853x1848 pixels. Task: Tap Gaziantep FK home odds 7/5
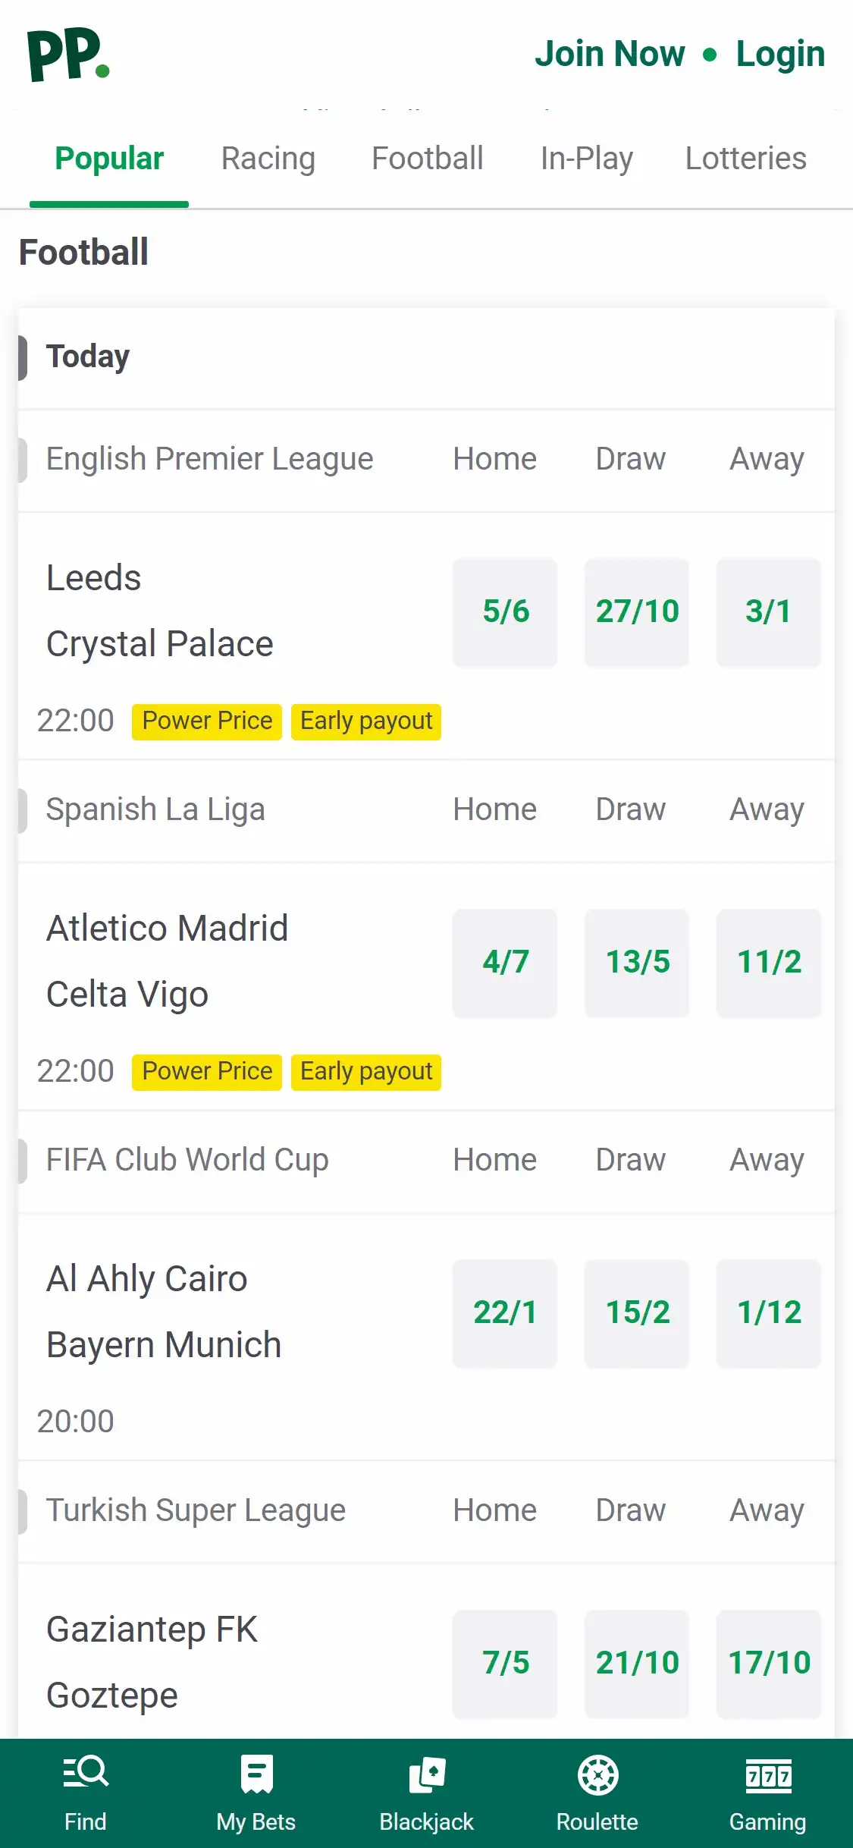pyautogui.click(x=505, y=1664)
